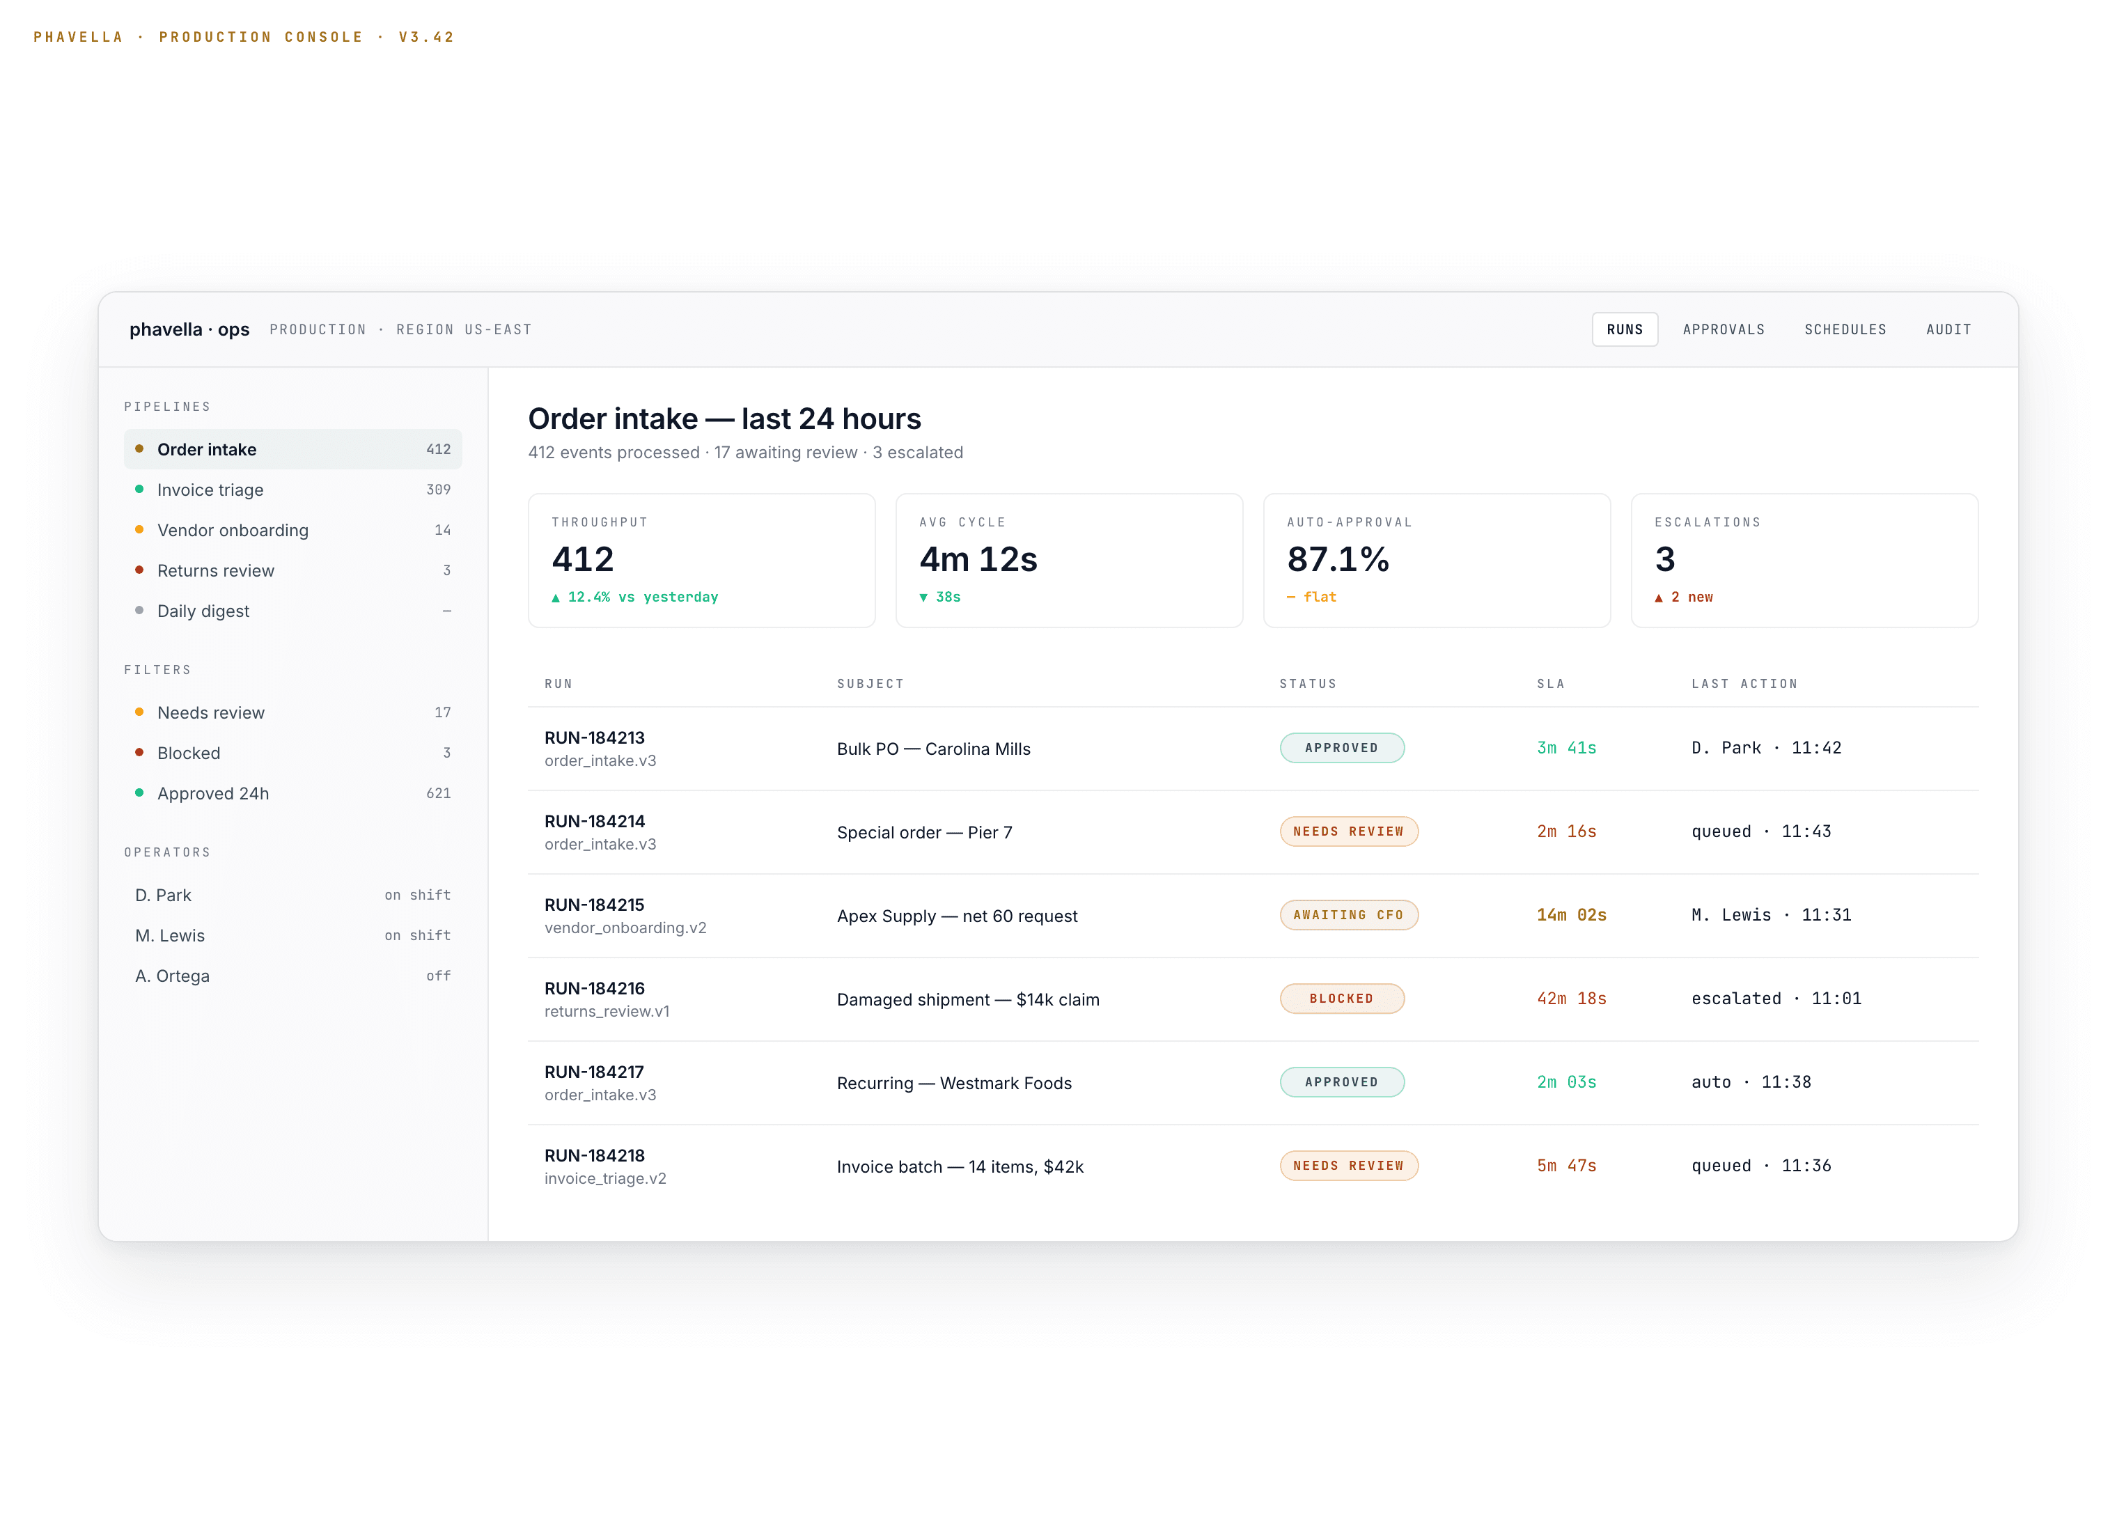Click subject Recurring — Westmark Foods

(x=954, y=1083)
